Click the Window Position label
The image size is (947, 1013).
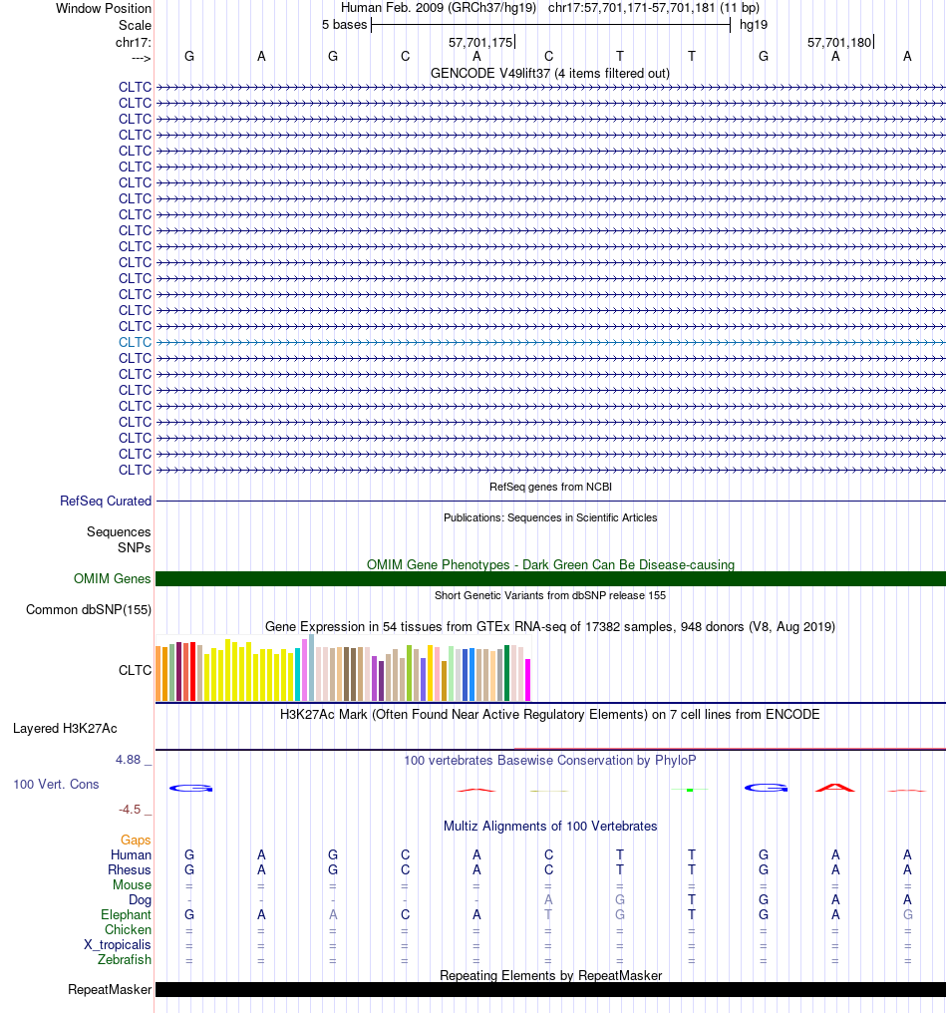pyautogui.click(x=104, y=8)
